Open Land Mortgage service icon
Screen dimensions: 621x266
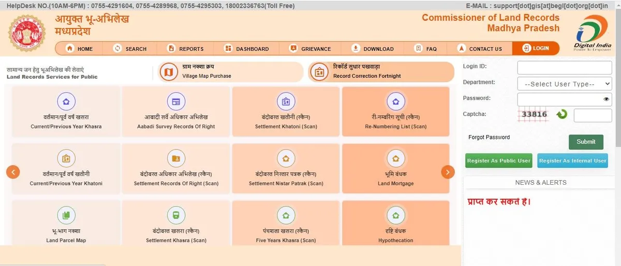click(x=396, y=158)
